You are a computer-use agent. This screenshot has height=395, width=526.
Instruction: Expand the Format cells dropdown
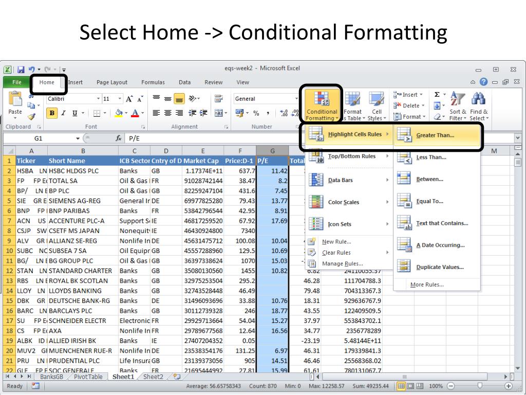point(424,117)
